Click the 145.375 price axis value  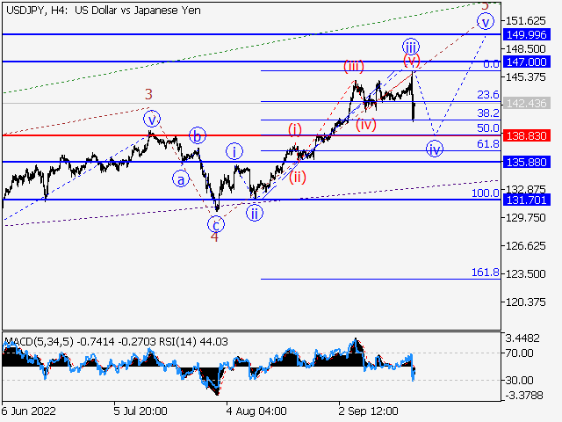coord(525,76)
